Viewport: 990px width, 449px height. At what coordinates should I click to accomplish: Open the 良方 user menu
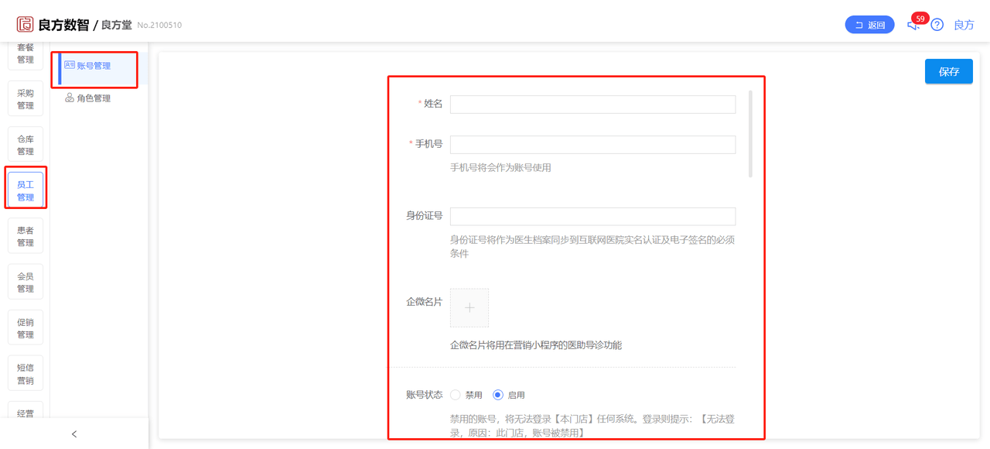[964, 25]
